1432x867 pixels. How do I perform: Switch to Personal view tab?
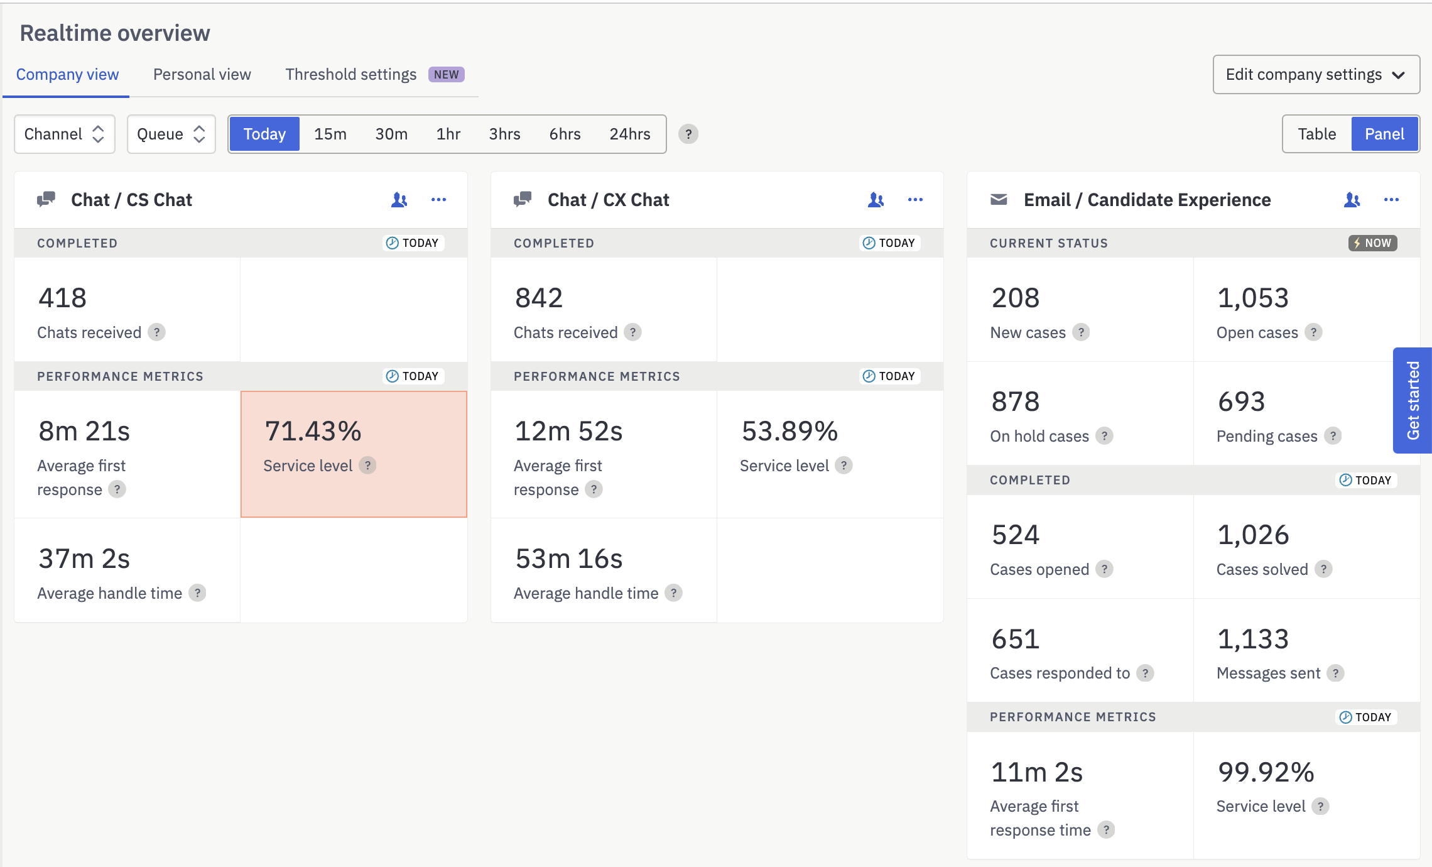coord(202,74)
